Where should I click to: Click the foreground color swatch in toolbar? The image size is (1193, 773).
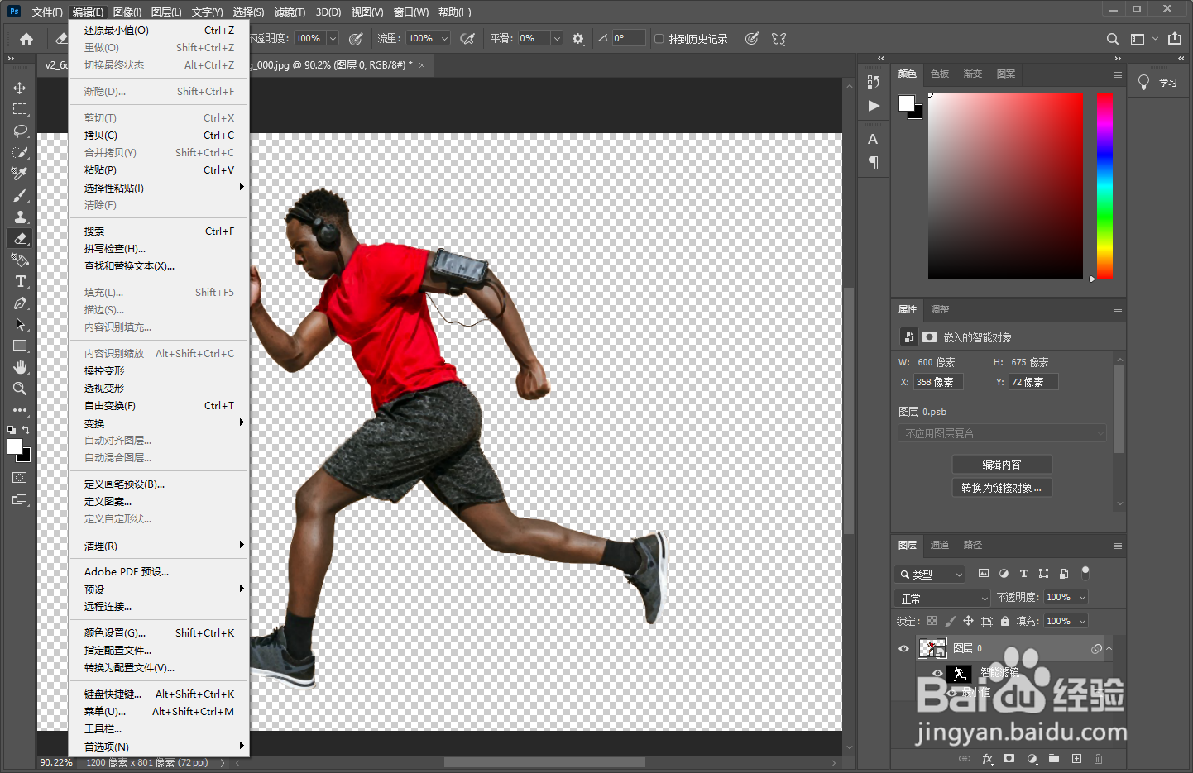pos(15,446)
